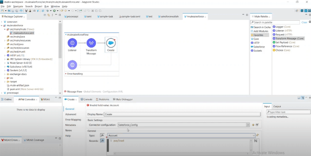311x156 pixels.
Task: Toggle fx expression mode for Records field
Action: pos(103,141)
